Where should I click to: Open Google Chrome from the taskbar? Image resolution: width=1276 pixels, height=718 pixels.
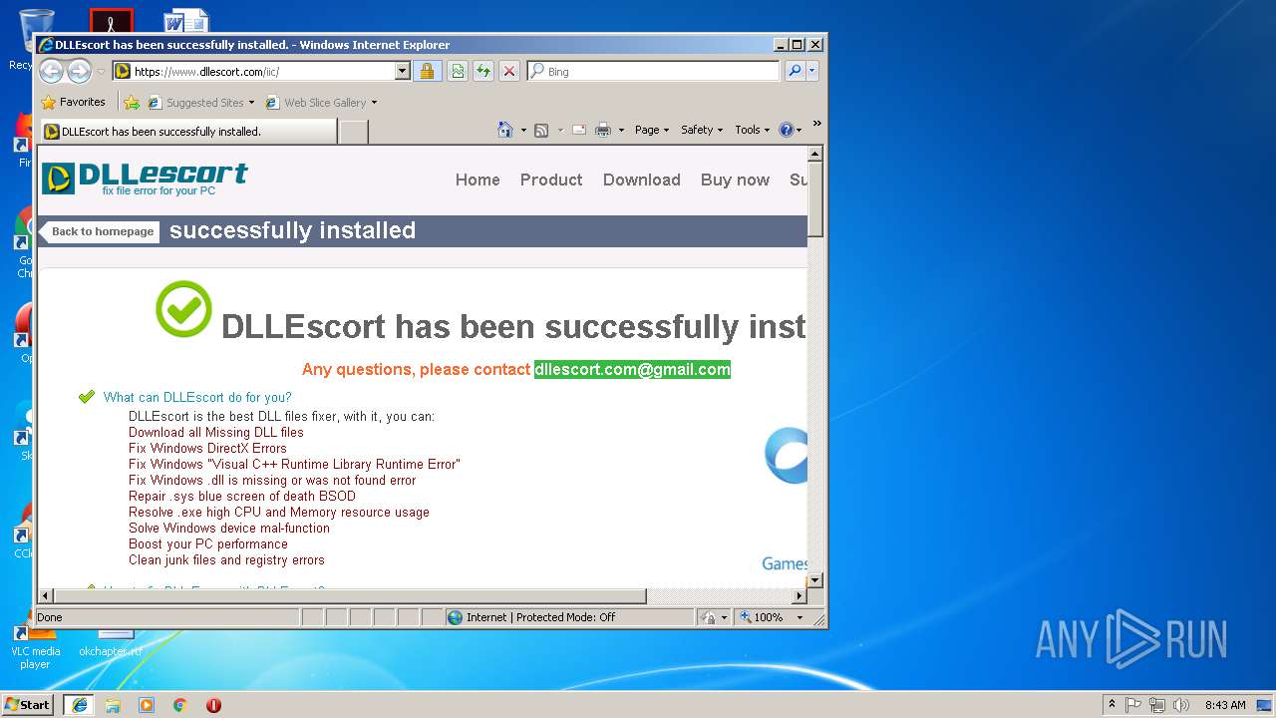tap(179, 704)
